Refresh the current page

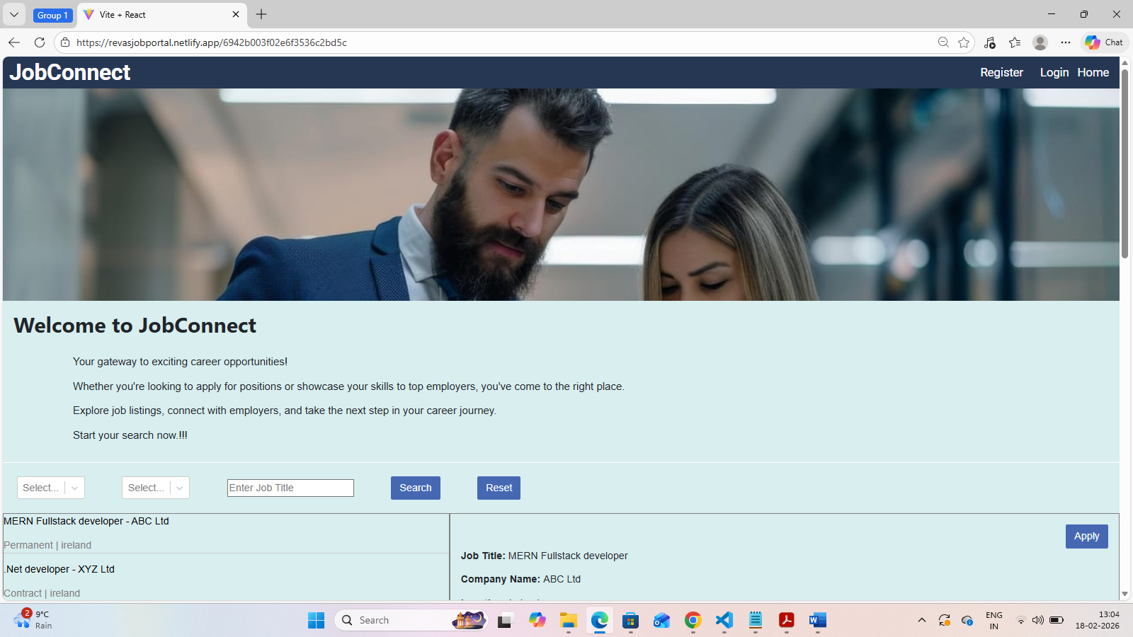click(40, 42)
